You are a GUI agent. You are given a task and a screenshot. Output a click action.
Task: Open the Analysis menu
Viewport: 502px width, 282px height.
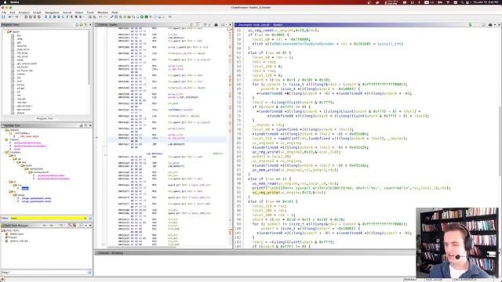point(24,13)
